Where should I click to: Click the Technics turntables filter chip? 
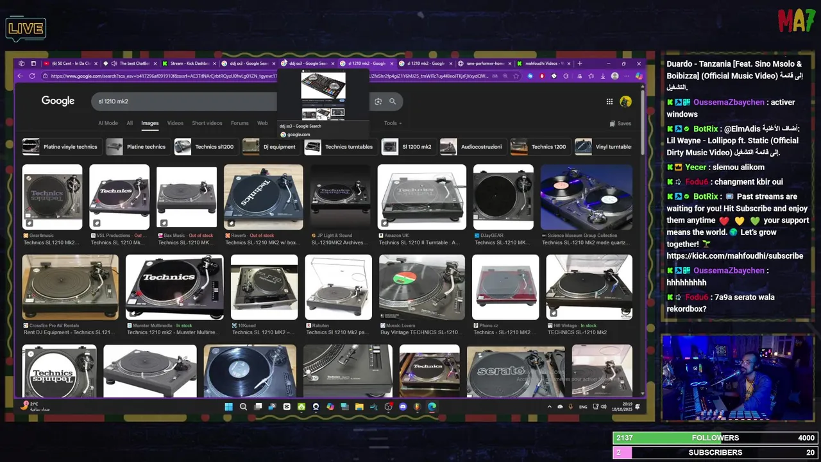point(341,147)
